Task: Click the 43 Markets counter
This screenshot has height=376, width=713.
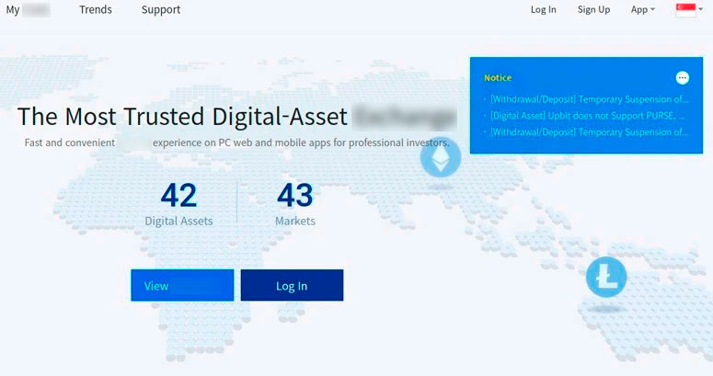Action: click(x=295, y=204)
